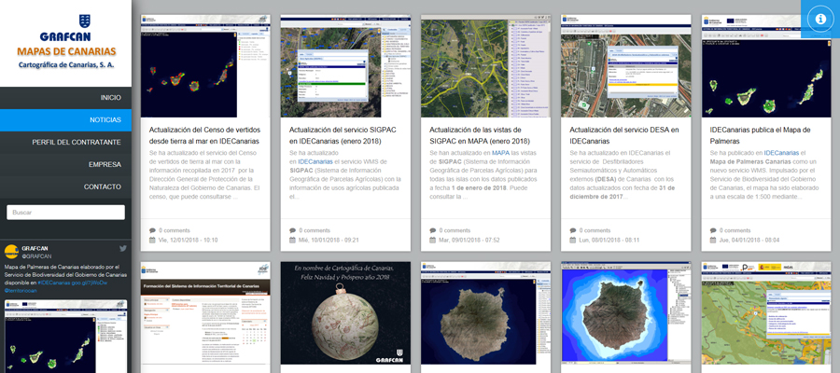Click calendar icon next to Jue, 04/01/2018
840x373 pixels.
point(713,240)
